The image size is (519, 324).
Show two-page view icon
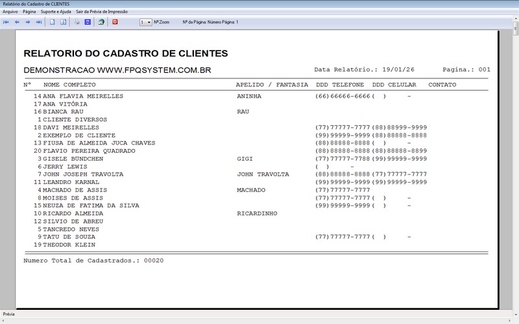click(63, 22)
